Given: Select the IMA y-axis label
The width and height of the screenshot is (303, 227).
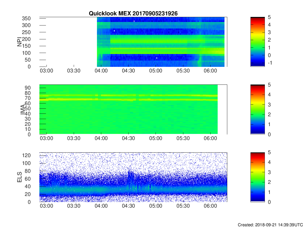Looking at the screenshot, I should click(x=23, y=109).
